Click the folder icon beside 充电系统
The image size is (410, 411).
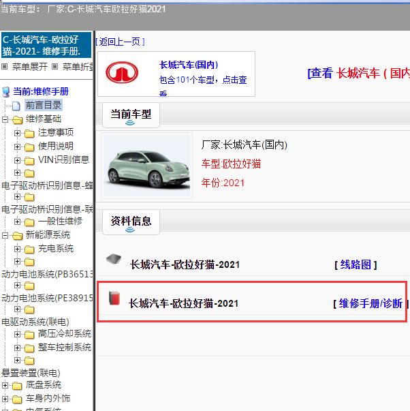pos(29,249)
